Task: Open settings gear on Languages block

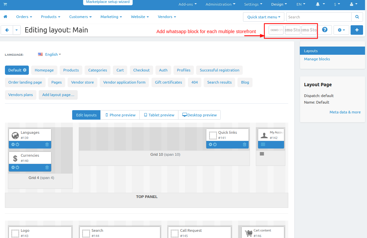Action: 13,145
